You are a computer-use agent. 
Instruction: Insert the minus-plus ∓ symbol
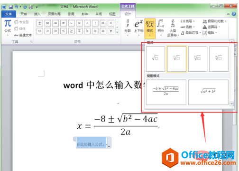79,31
